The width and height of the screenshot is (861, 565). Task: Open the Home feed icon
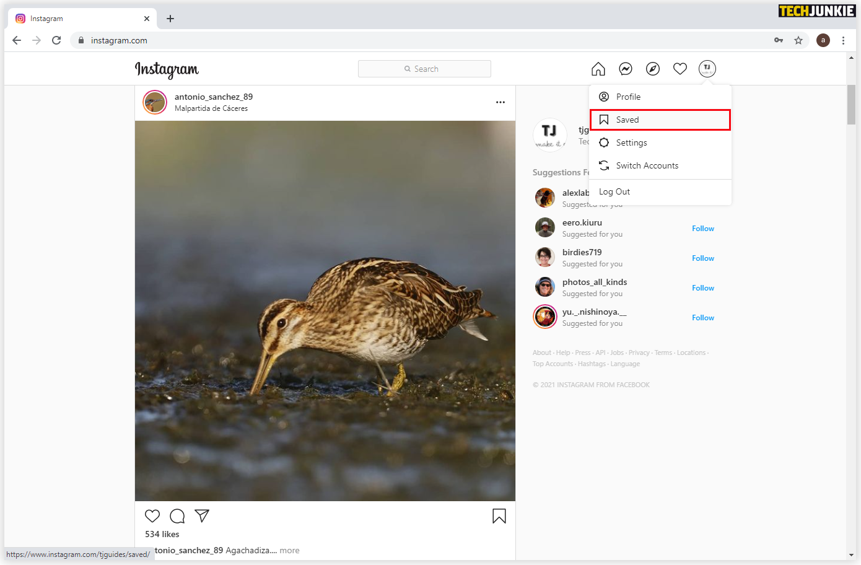(598, 69)
